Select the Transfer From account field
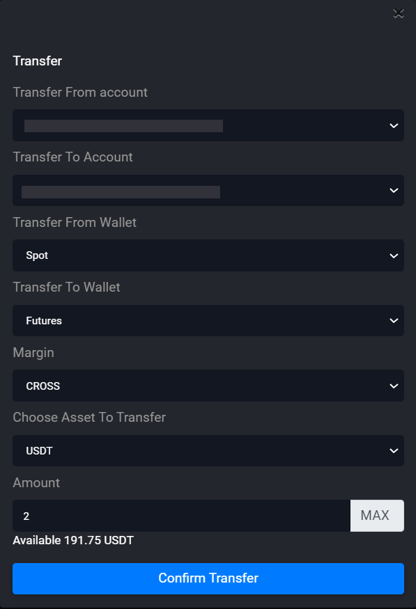 [208, 125]
